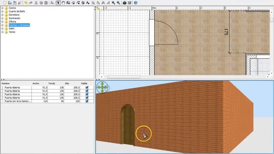Click the navigation arrows in the 3D view
The height and width of the screenshot is (154, 274).
(x=102, y=87)
